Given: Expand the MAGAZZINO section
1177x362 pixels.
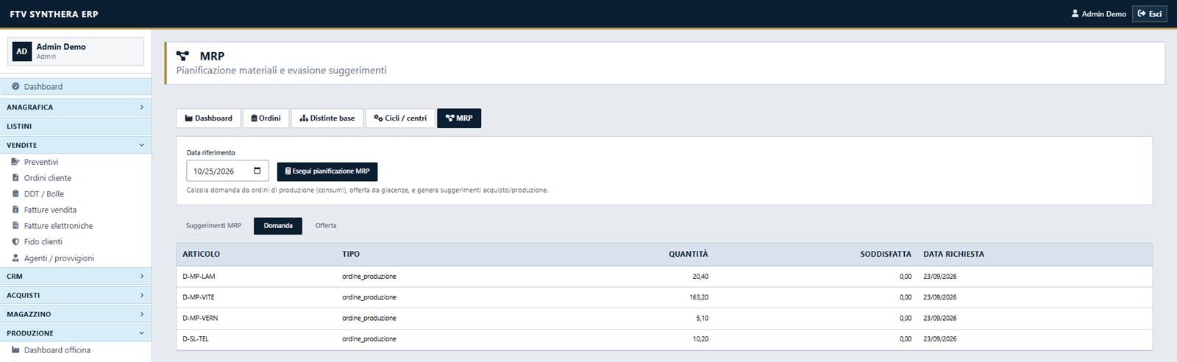Looking at the screenshot, I should [76, 315].
